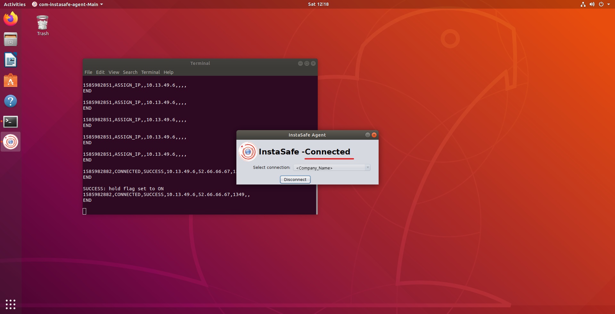Minimize the Terminal window
The width and height of the screenshot is (615, 314).
[x=300, y=63]
